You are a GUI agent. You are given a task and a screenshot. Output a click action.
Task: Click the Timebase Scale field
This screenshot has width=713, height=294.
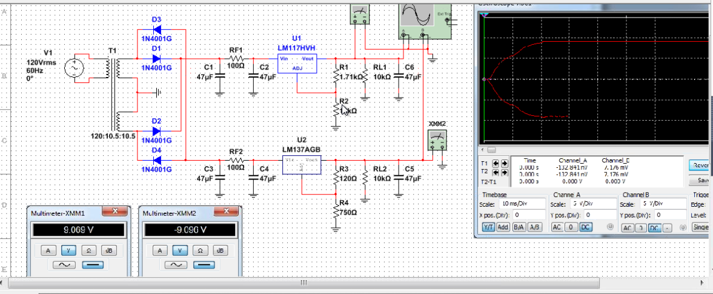tap(522, 204)
